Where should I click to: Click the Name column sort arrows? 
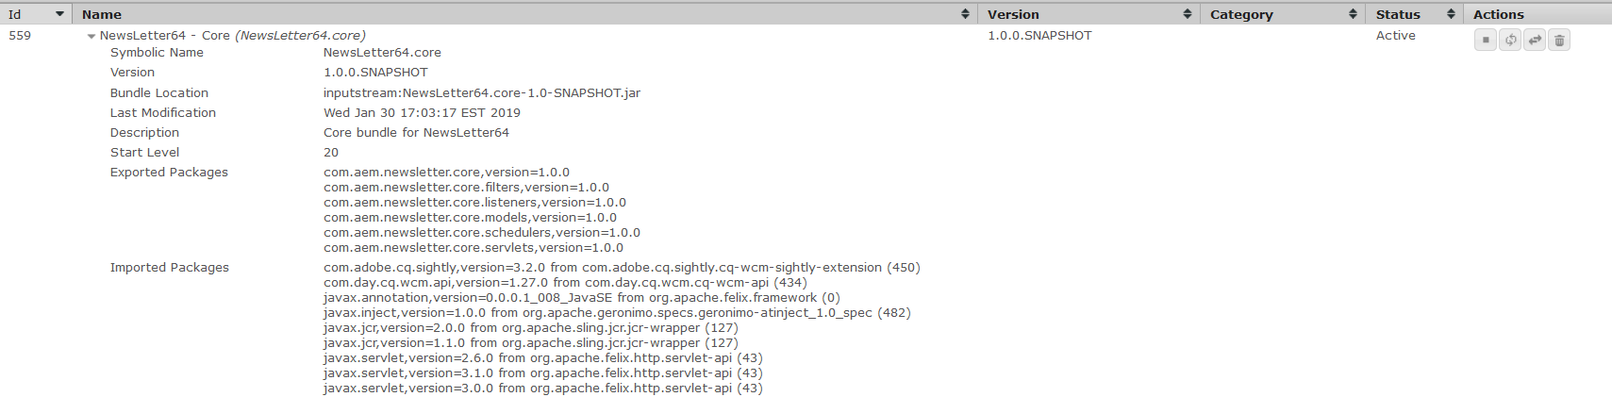click(x=965, y=14)
